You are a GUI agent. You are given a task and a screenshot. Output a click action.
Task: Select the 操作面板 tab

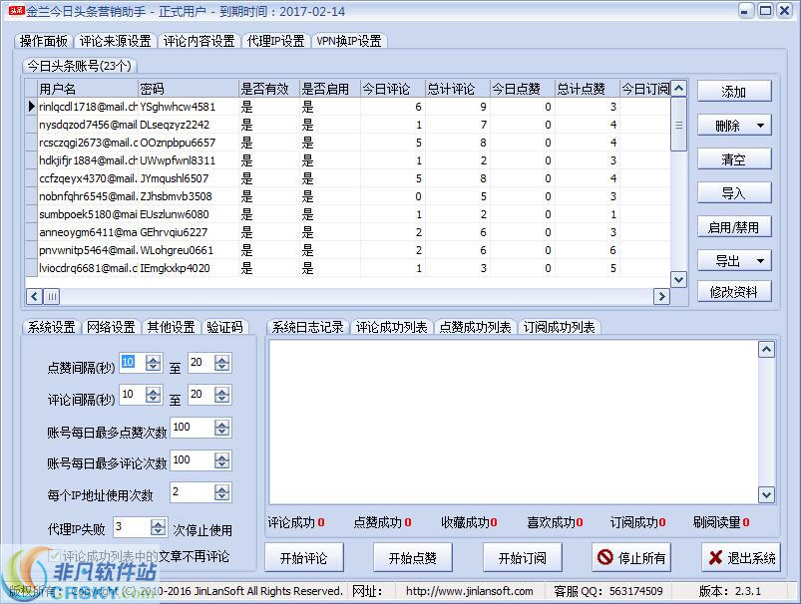click(44, 41)
